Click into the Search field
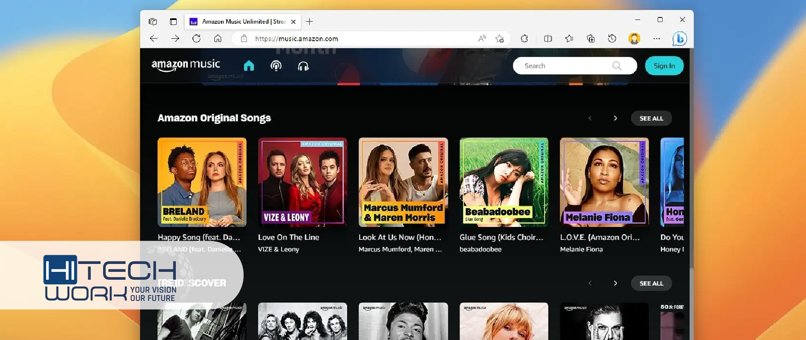The image size is (806, 340). tap(575, 66)
